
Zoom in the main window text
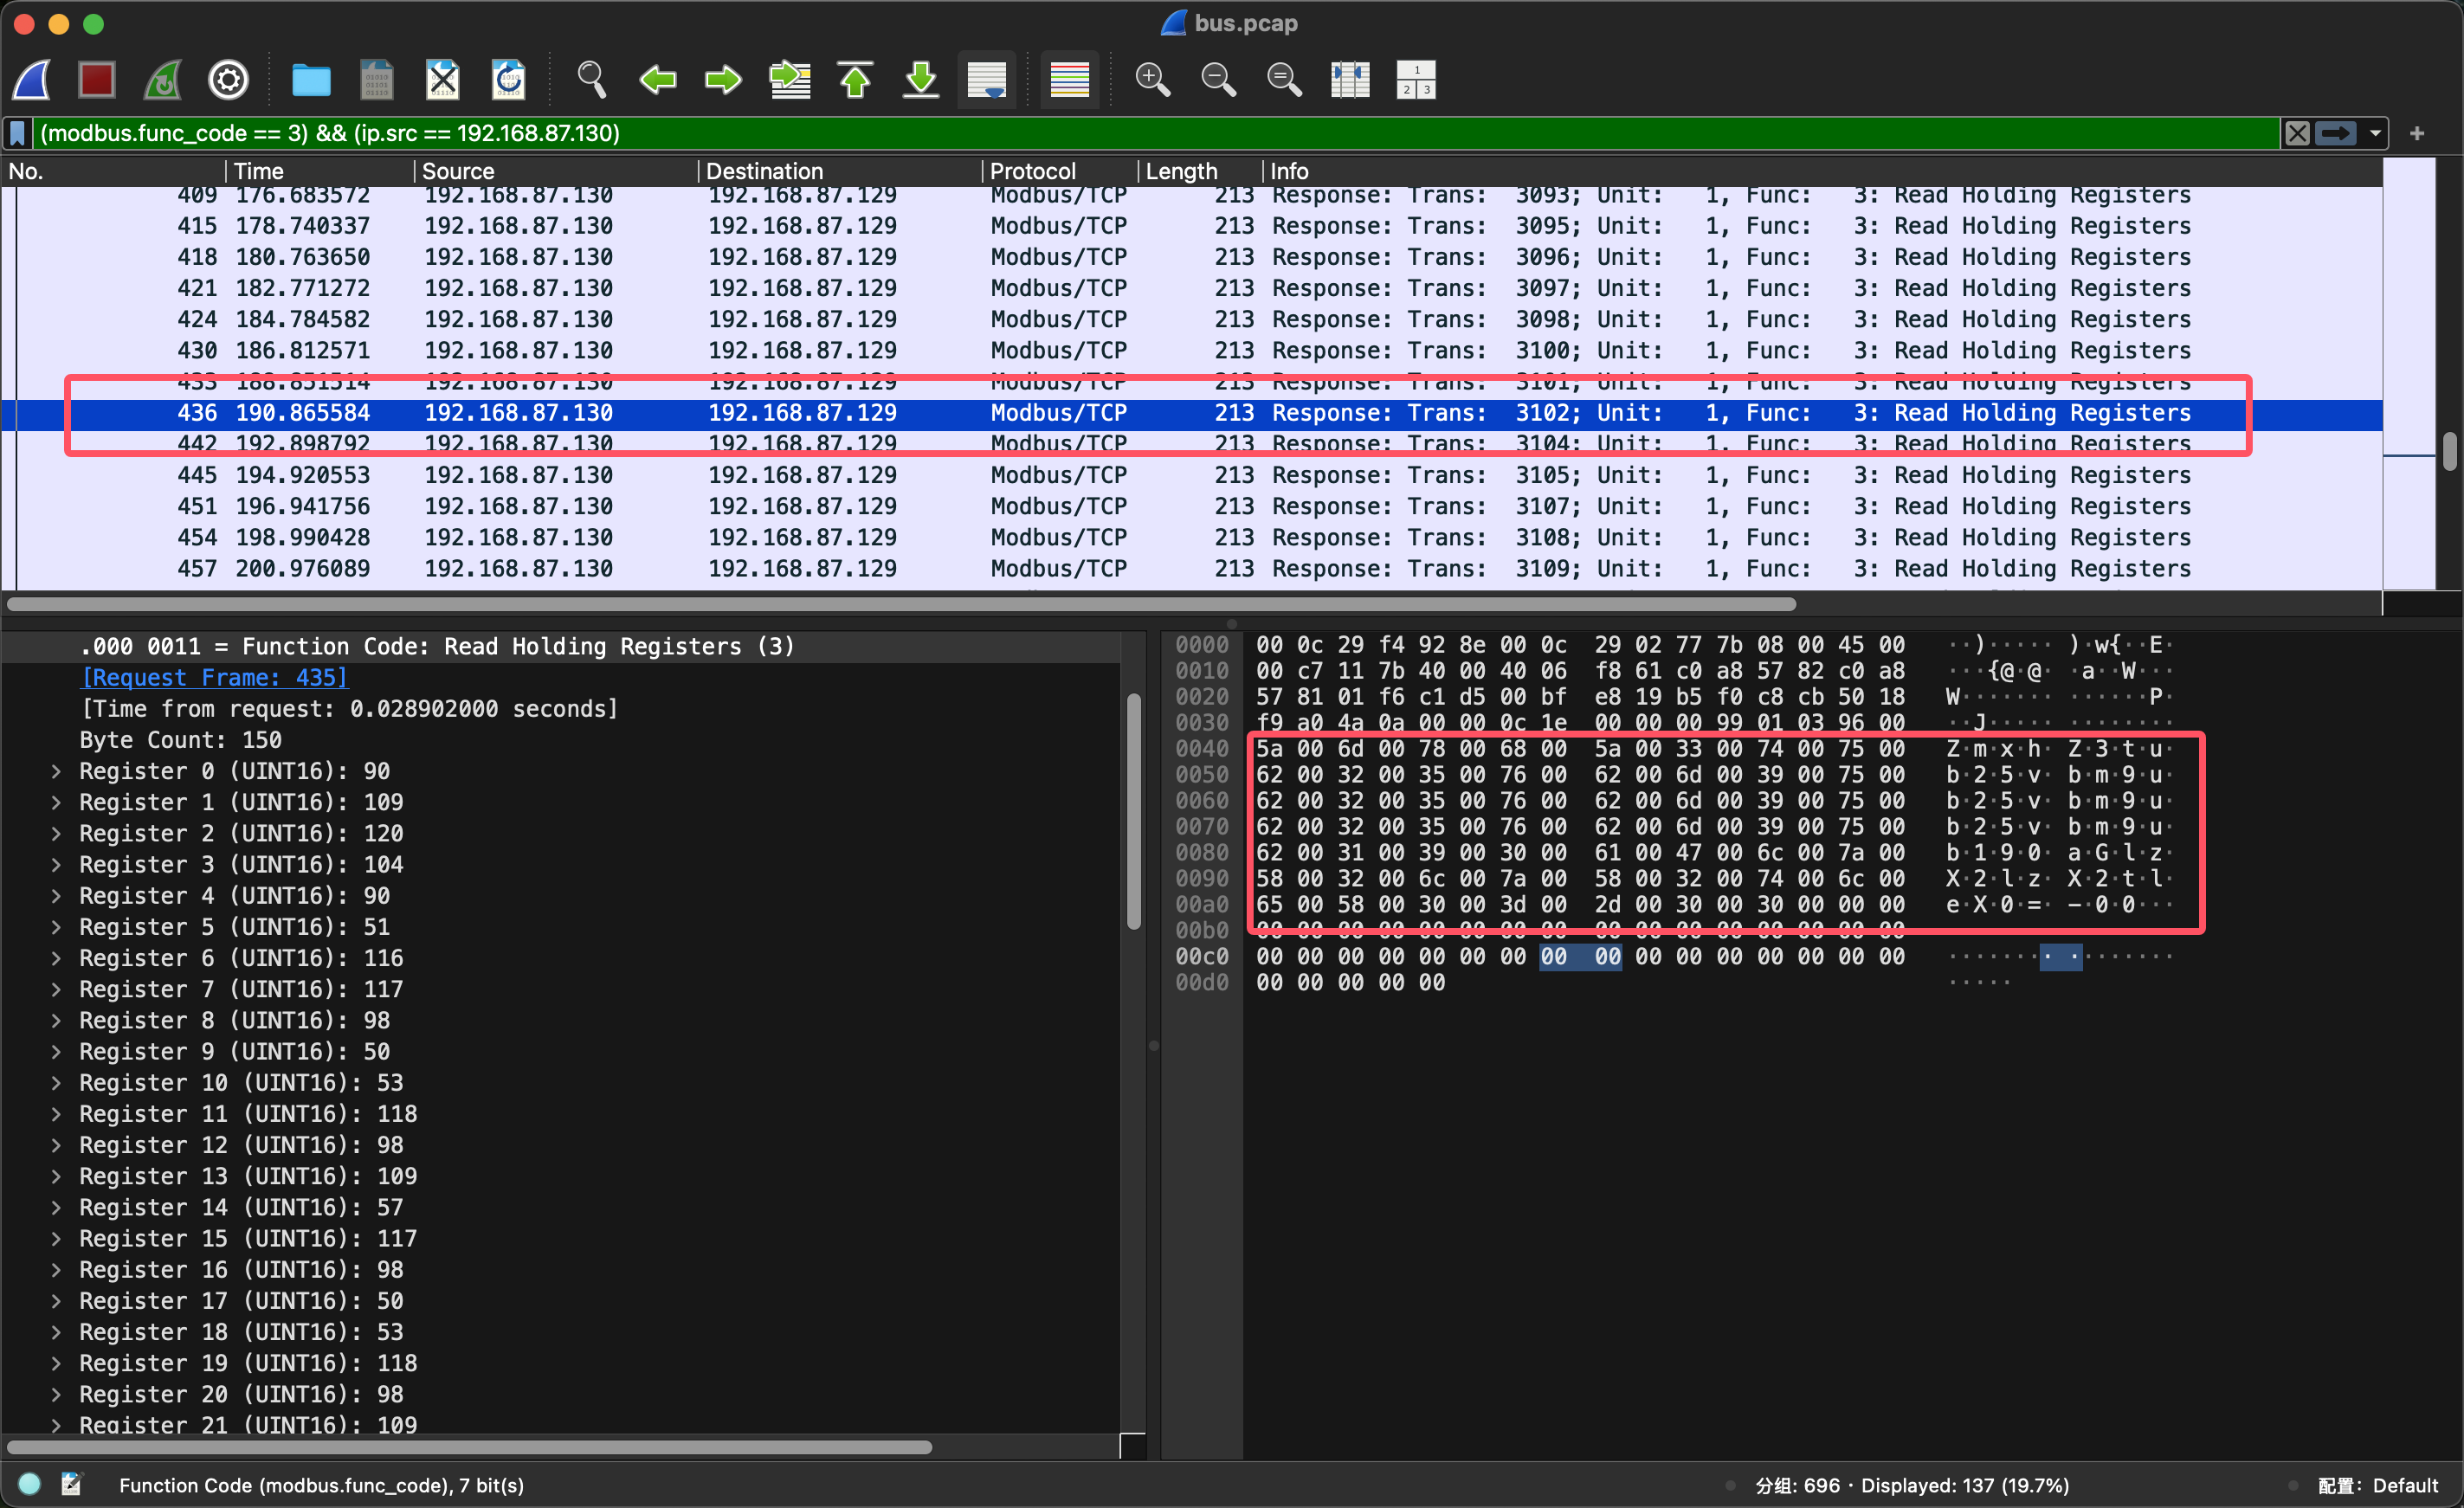point(1152,80)
